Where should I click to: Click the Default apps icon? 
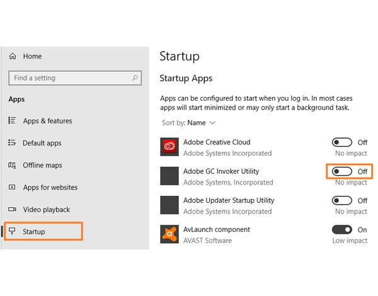point(13,143)
